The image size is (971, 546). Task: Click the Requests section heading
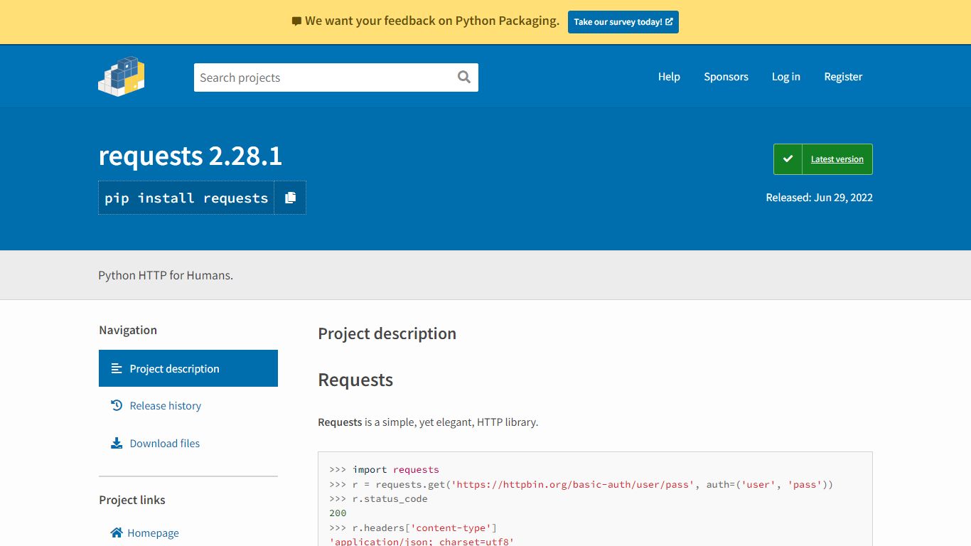[355, 380]
